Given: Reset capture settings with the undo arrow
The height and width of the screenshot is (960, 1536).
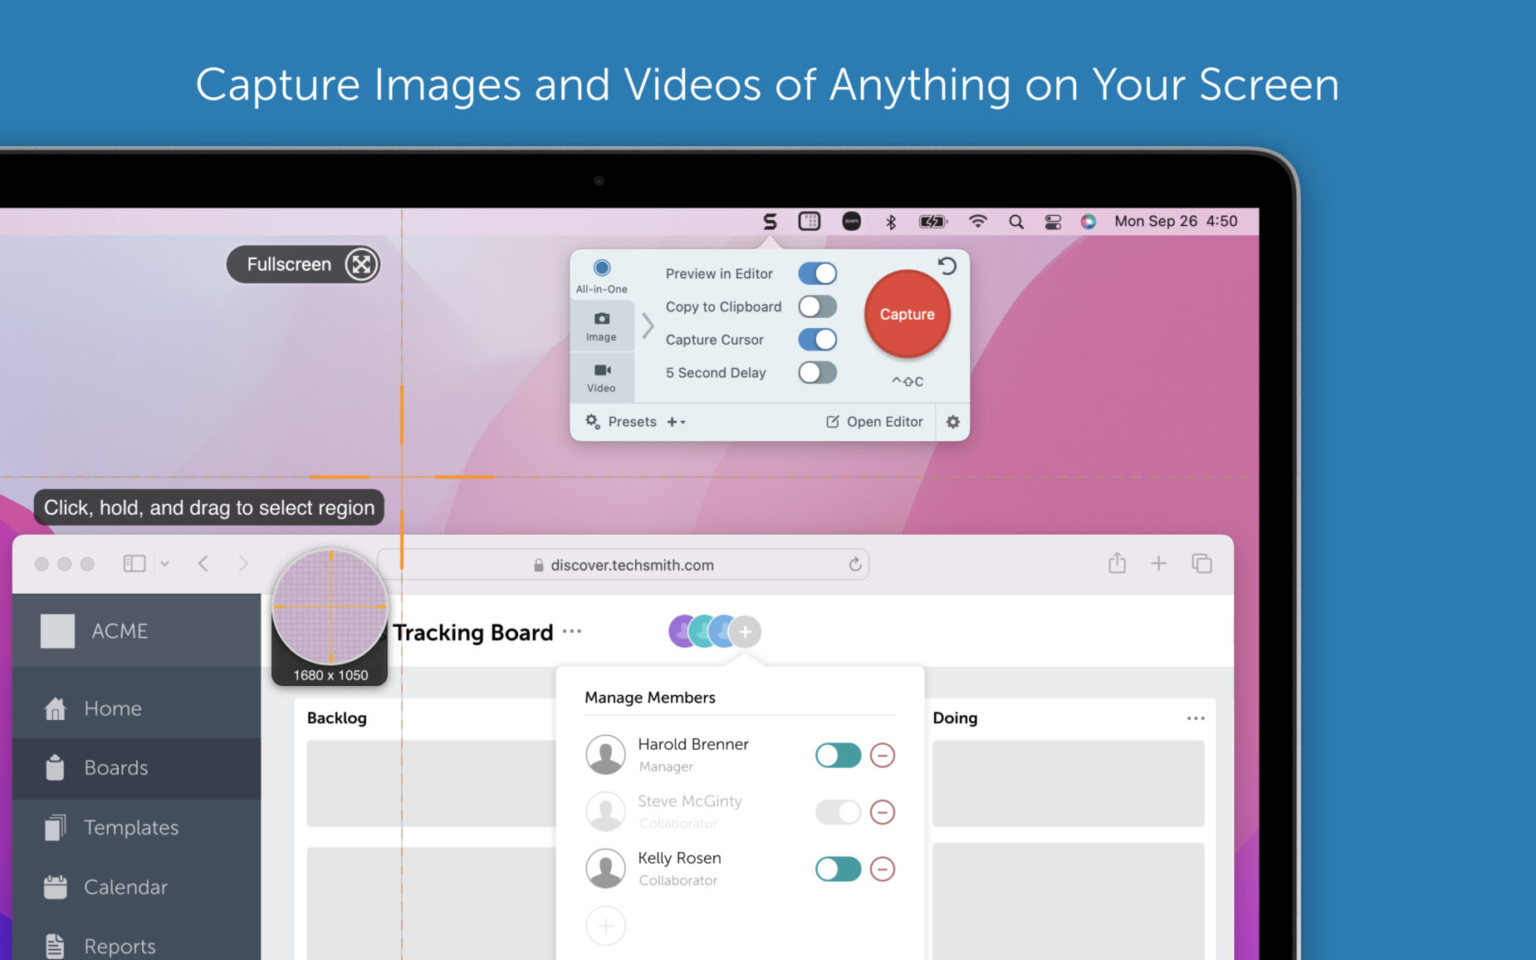Looking at the screenshot, I should click(947, 266).
